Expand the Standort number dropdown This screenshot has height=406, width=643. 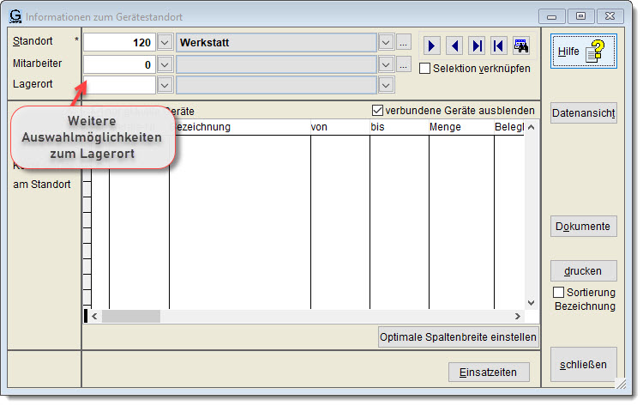pos(165,43)
